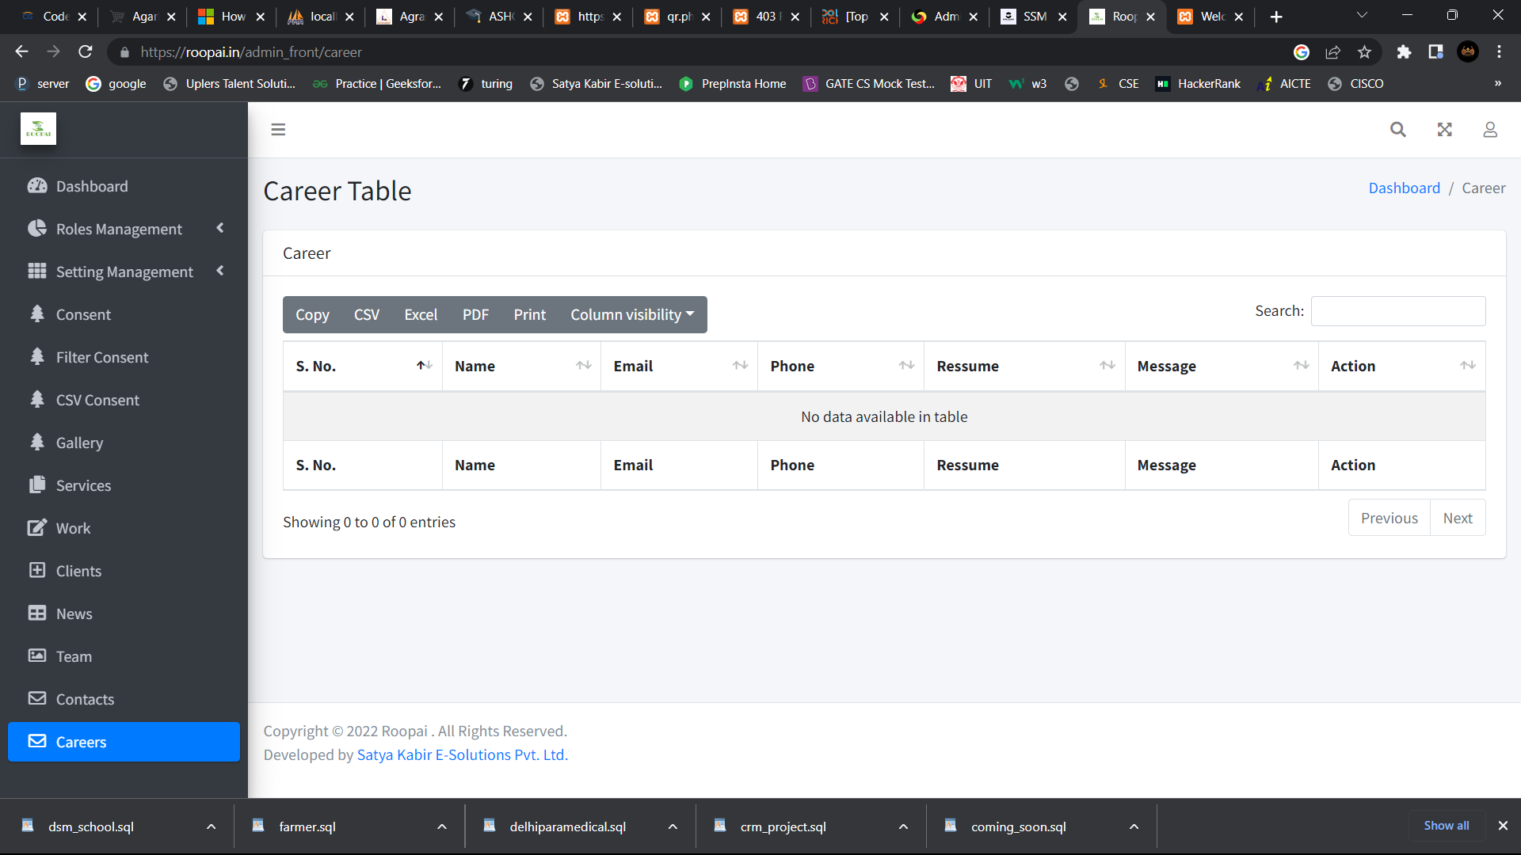This screenshot has width=1521, height=855.
Task: Click the PDF export button
Action: pos(475,314)
